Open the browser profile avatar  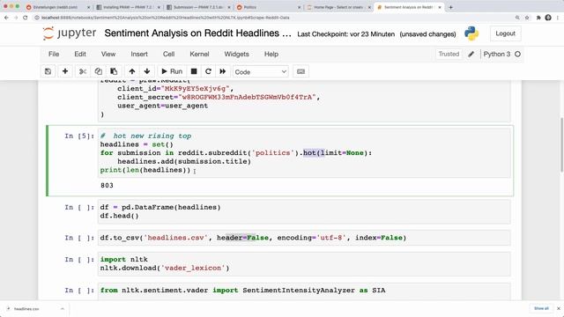[548, 18]
